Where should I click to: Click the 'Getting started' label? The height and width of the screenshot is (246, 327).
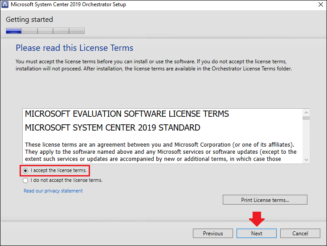pyautogui.click(x=29, y=20)
